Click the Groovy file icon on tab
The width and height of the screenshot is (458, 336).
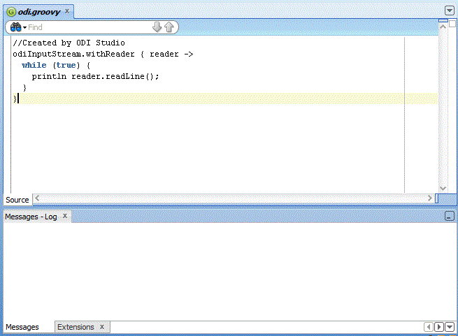(11, 12)
